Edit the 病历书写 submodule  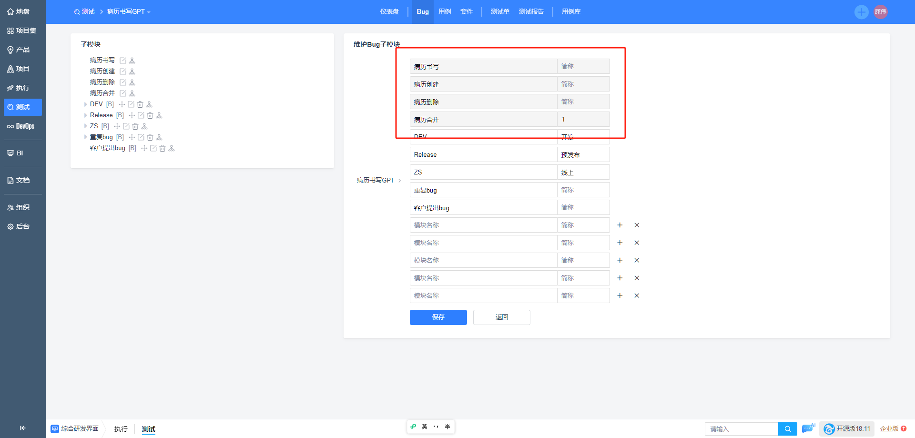click(123, 61)
